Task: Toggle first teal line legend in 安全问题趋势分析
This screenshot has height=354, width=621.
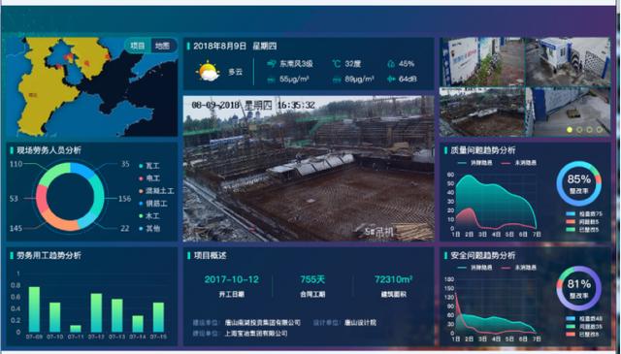Action: [x=474, y=268]
